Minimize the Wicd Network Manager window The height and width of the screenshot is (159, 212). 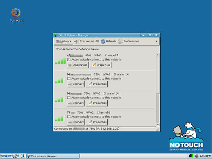click(x=143, y=35)
